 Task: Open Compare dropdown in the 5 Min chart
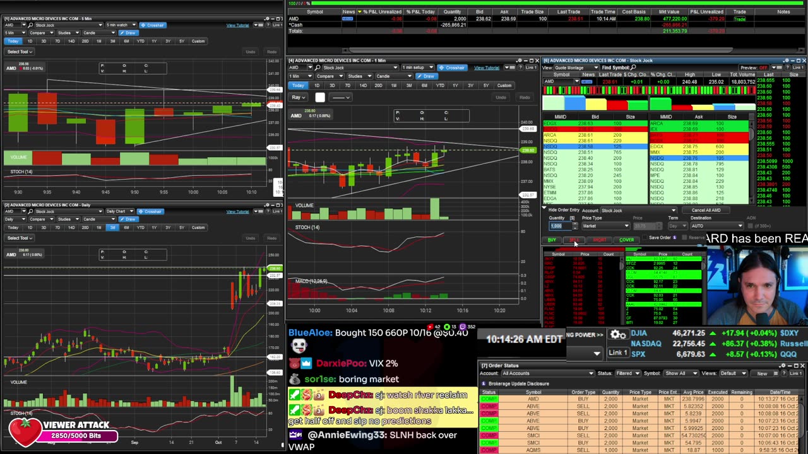click(40, 33)
